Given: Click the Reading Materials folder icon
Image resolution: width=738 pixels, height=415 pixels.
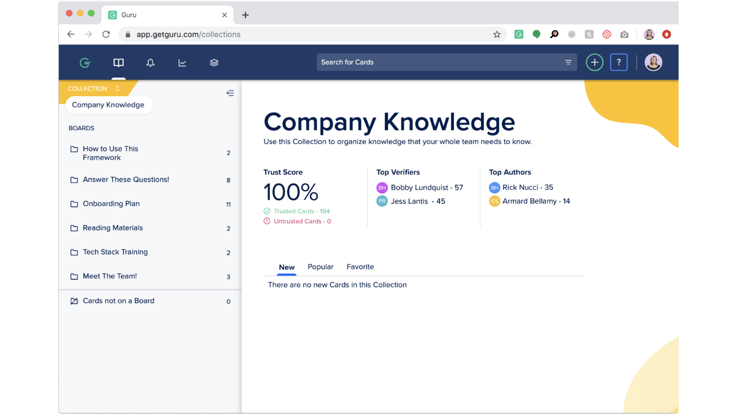Looking at the screenshot, I should [74, 228].
